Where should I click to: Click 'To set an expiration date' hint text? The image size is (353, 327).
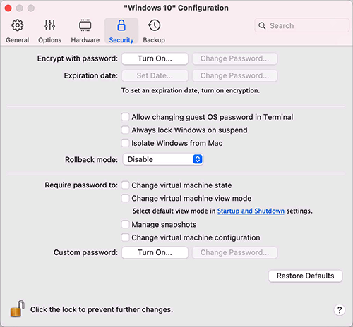click(191, 90)
